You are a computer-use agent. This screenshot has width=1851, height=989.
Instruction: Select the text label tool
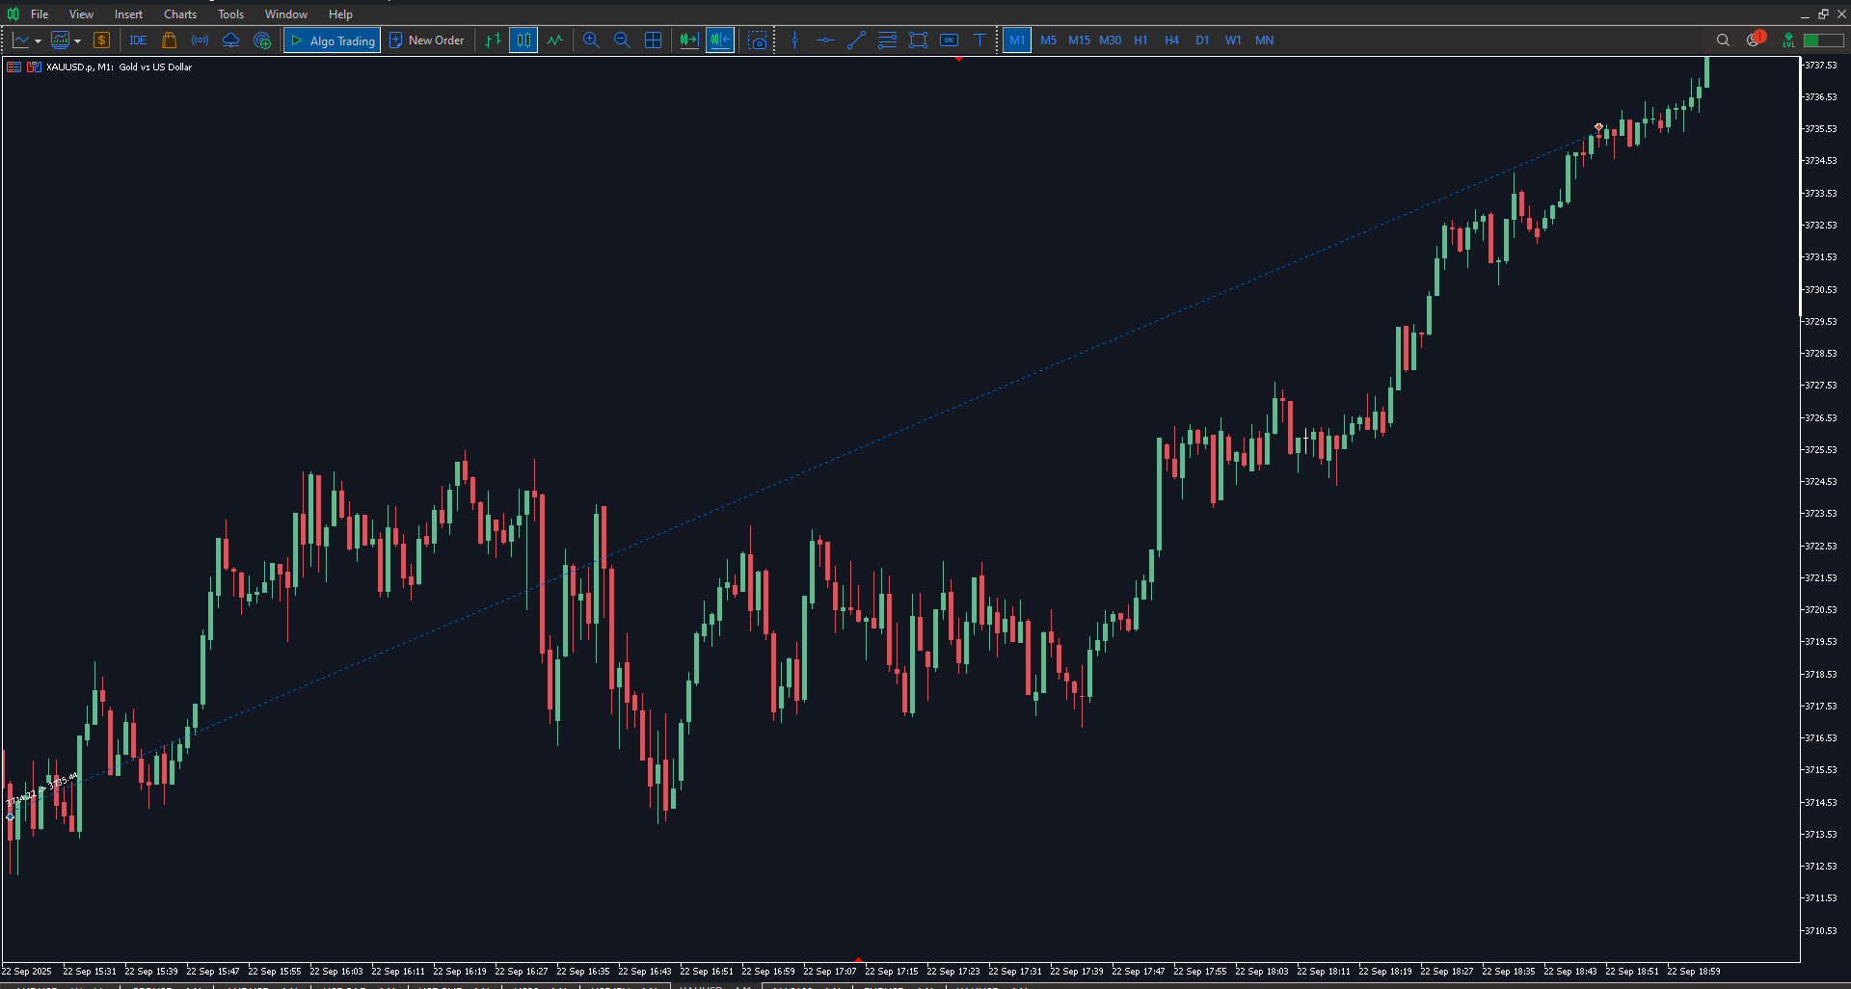pyautogui.click(x=979, y=40)
